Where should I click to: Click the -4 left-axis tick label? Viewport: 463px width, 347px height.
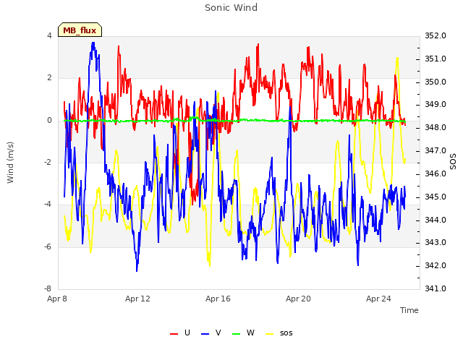click(x=48, y=204)
